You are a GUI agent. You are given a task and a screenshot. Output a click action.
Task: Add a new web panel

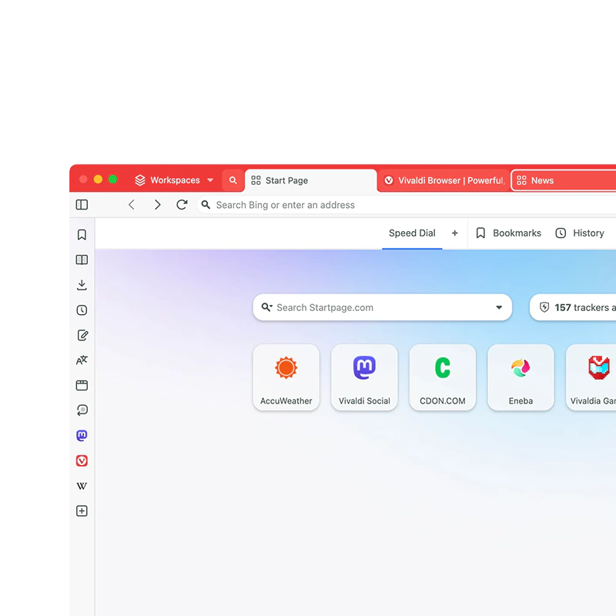(82, 511)
